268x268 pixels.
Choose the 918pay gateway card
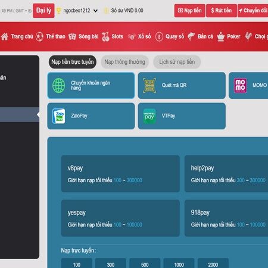[x=226, y=218]
